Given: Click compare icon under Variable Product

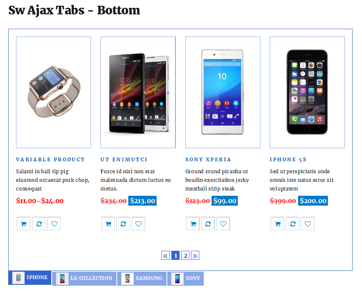Looking at the screenshot, I should coord(39,224).
